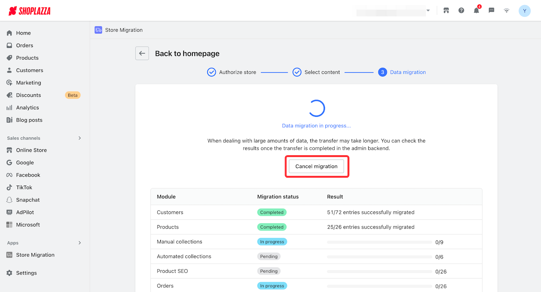Go to Orders in the sidebar
The height and width of the screenshot is (292, 541).
coord(24,46)
